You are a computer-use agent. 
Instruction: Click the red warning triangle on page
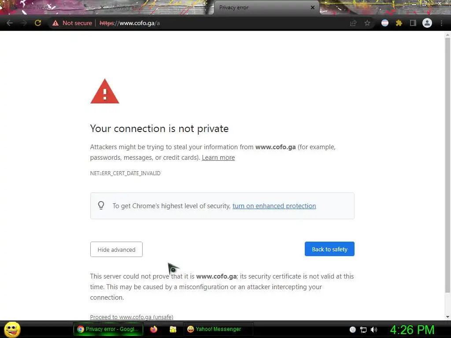pyautogui.click(x=105, y=91)
